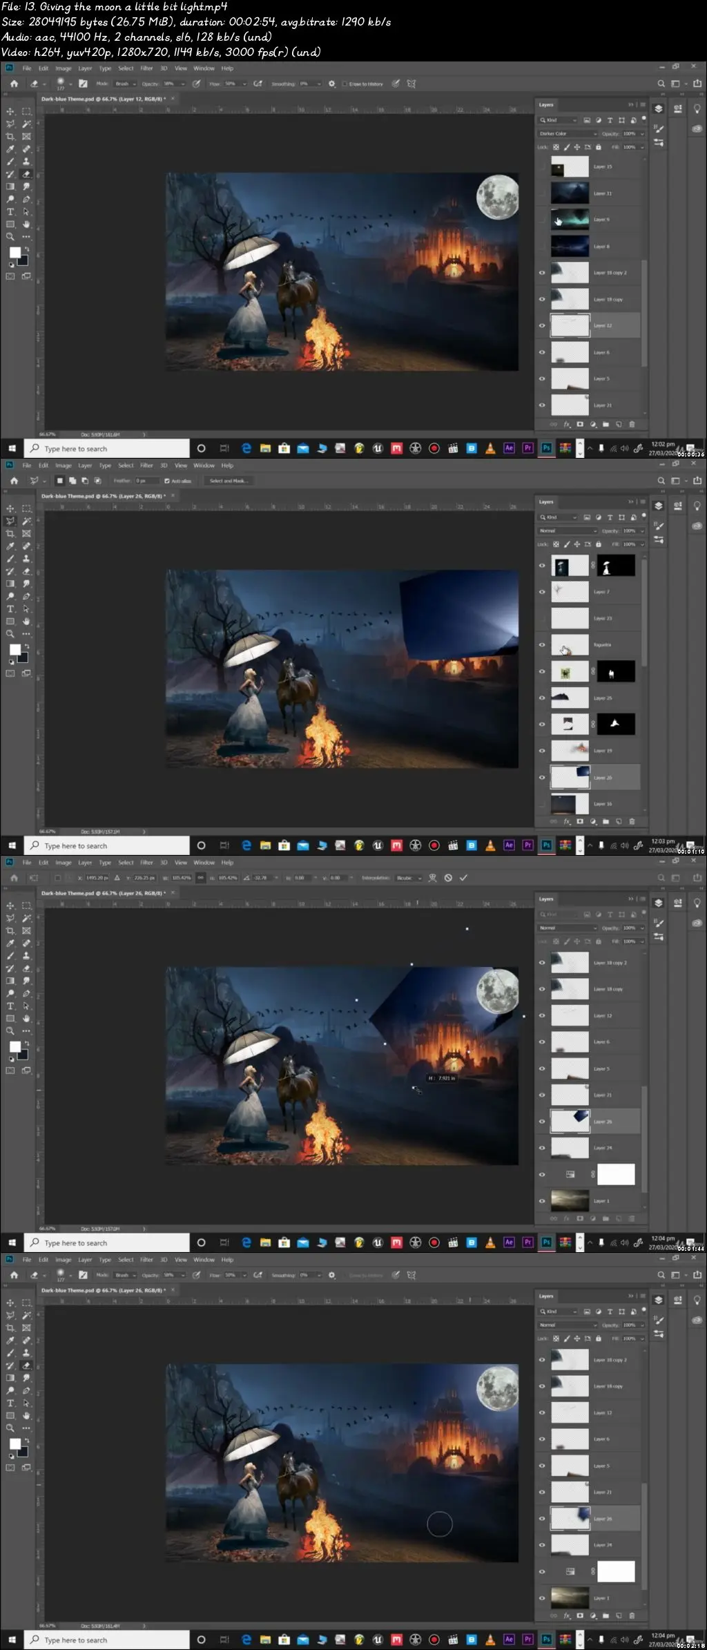Hide Layer 1 in the third frame
The width and height of the screenshot is (707, 1650).
click(x=542, y=1201)
